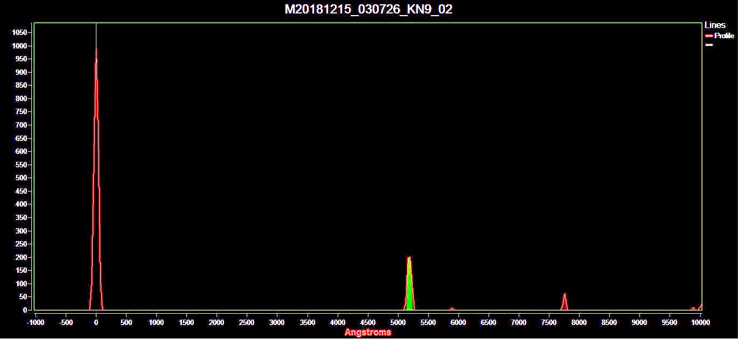Click the chart title M20181215_030726_KN9_02
The height and width of the screenshot is (339, 739).
tap(368, 9)
